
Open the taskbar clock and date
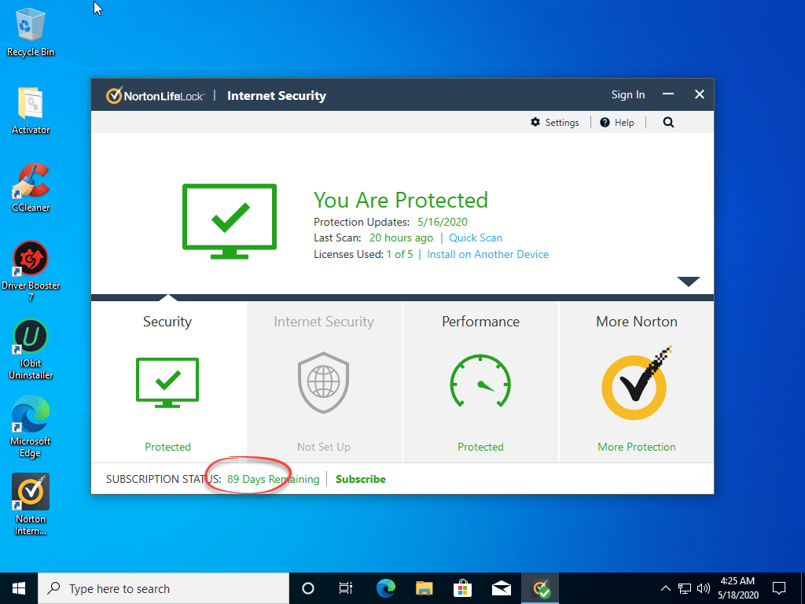click(737, 588)
